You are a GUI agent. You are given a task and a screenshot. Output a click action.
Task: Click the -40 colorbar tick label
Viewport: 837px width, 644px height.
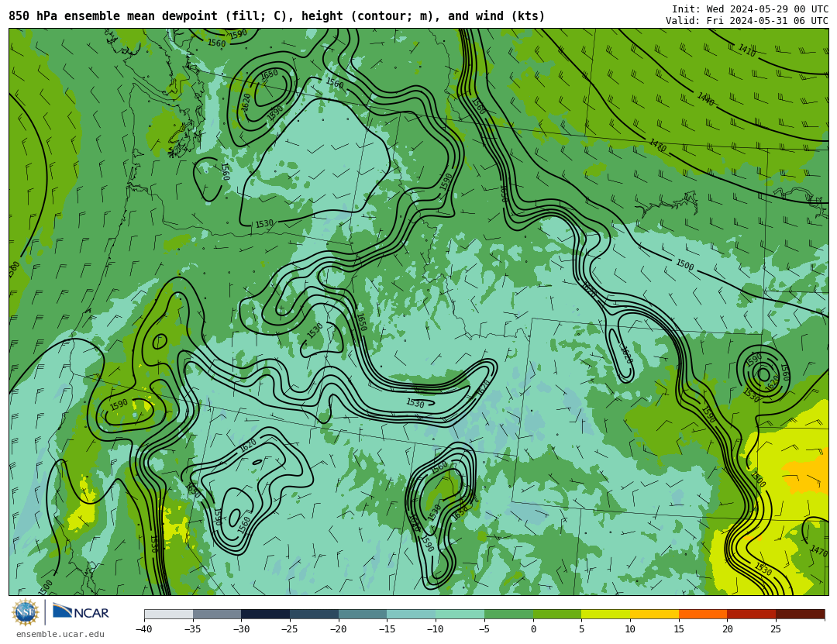(143, 629)
